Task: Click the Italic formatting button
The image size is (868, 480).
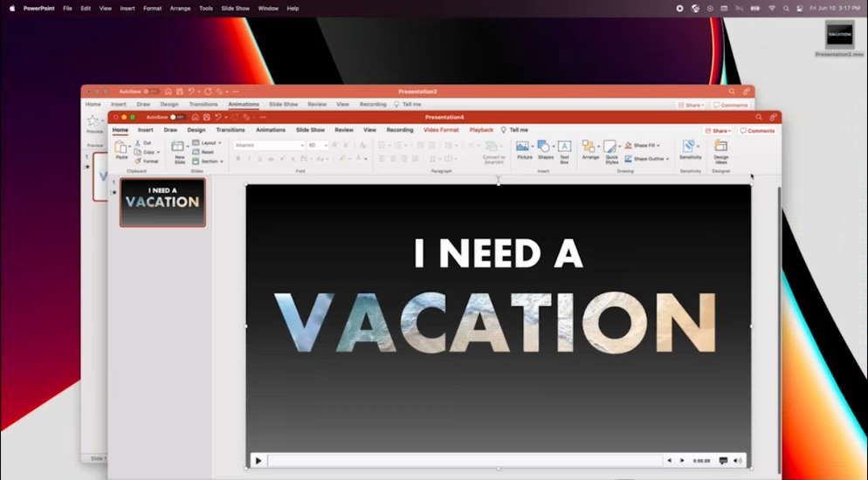Action: coord(249,159)
